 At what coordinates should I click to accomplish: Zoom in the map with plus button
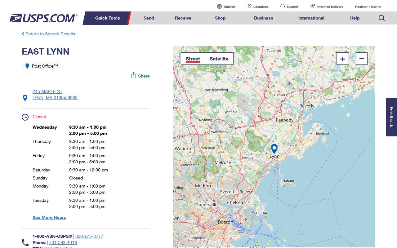coord(343,59)
